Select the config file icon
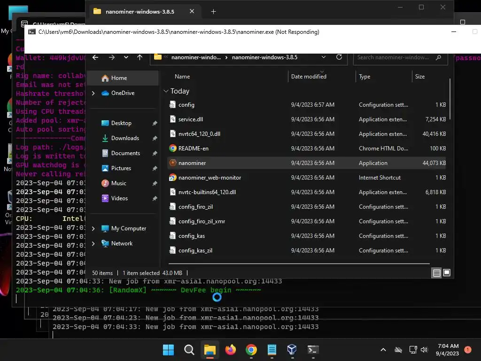This screenshot has width=481, height=361. click(173, 105)
